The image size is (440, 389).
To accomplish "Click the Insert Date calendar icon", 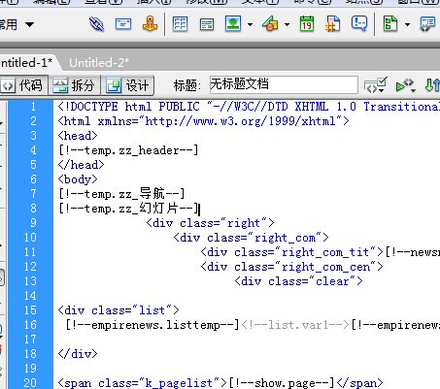I will click(307, 24).
